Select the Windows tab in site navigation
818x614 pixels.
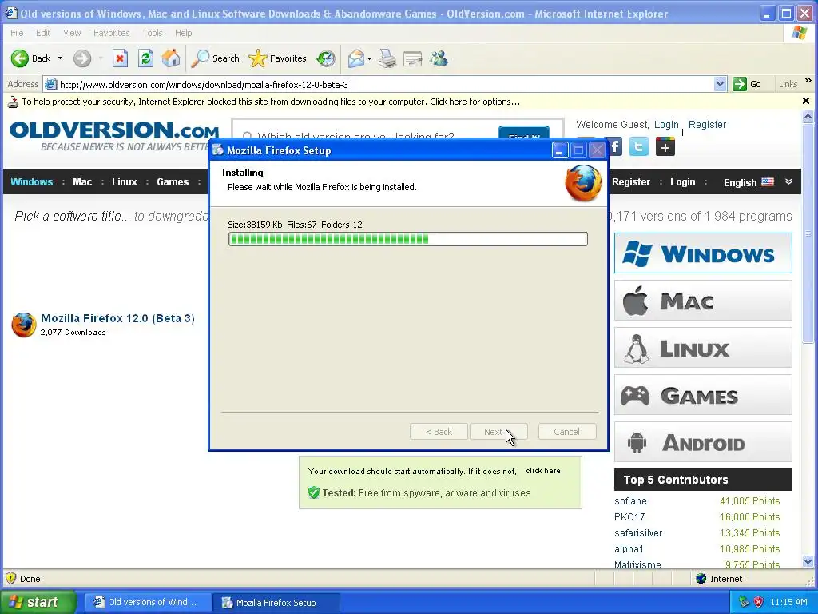32,182
